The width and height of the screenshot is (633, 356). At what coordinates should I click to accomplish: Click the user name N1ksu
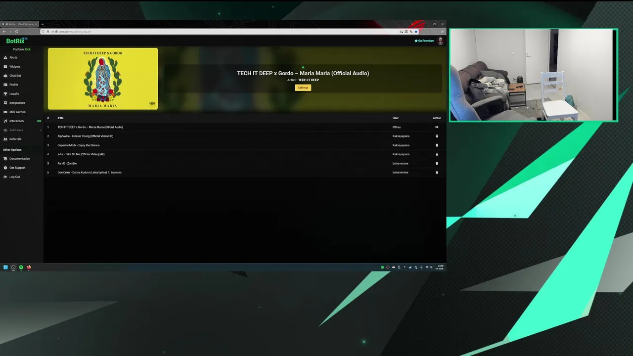[x=397, y=127]
